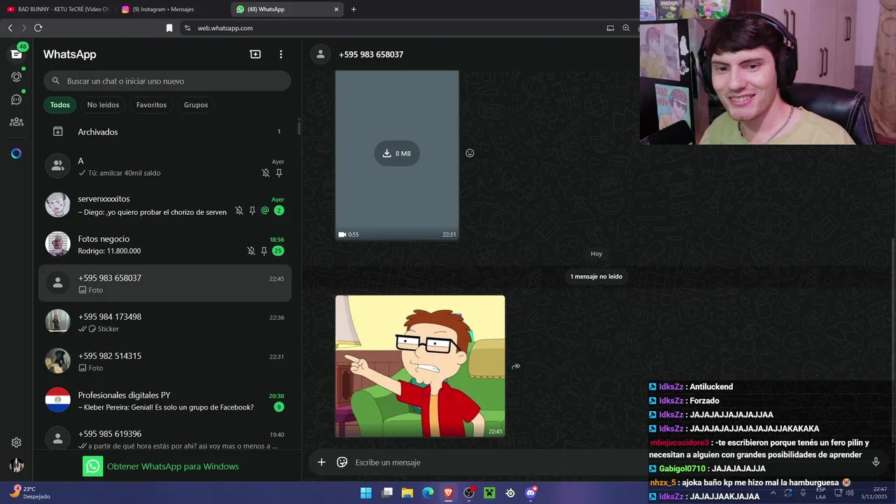The image size is (896, 504).
Task: Open File Explorer from the taskbar
Action: coord(407,493)
